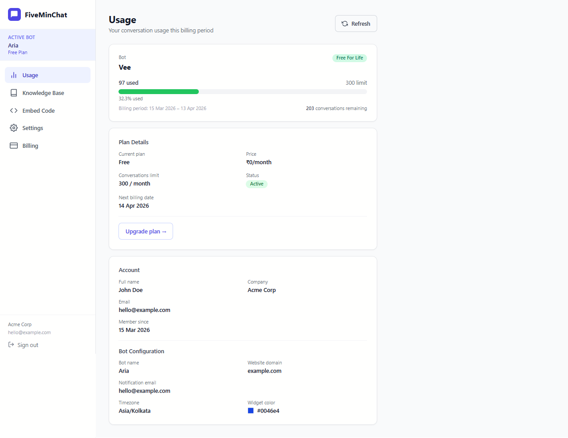Click the Free Plan link under Aria
The height and width of the screenshot is (438, 568).
(18, 52)
